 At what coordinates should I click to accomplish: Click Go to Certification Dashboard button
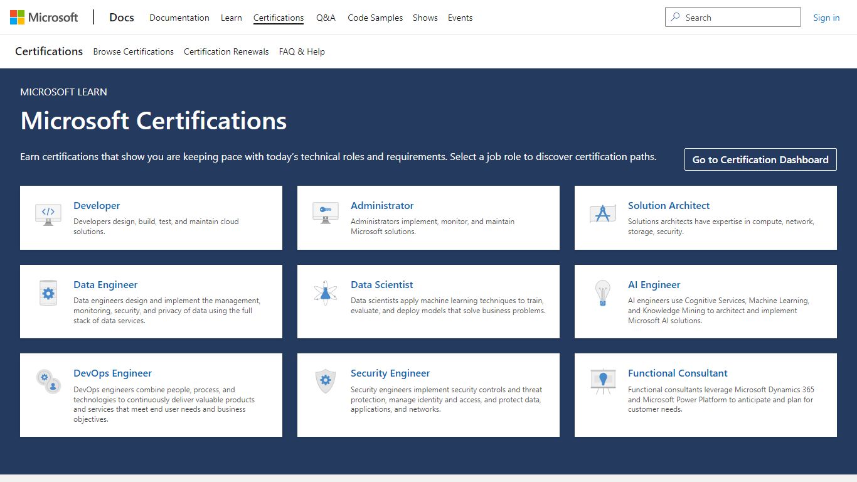760,159
